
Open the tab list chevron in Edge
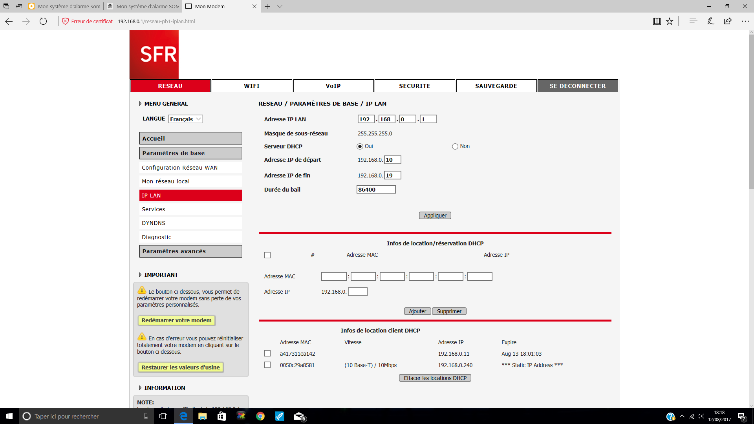click(x=280, y=6)
